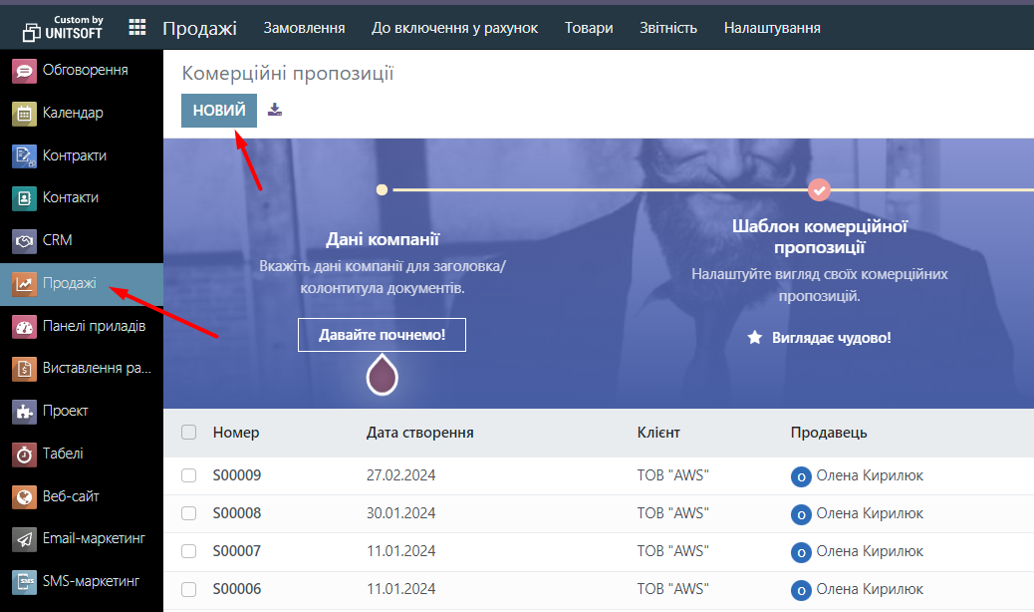Select checkbox for order S00007
Screen dimensions: 1034x612
189,551
